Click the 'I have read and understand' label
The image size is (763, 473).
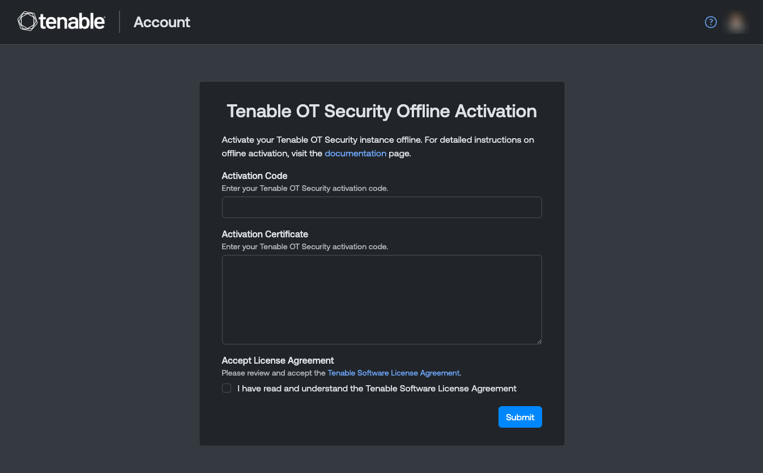coord(377,389)
